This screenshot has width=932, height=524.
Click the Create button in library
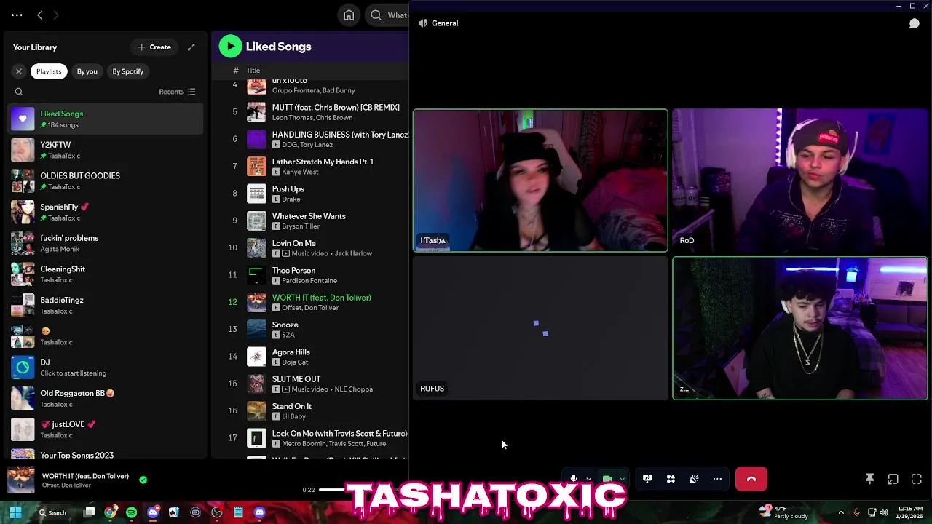(154, 47)
